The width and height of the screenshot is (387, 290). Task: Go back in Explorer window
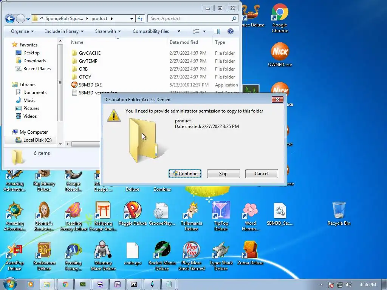(x=10, y=19)
